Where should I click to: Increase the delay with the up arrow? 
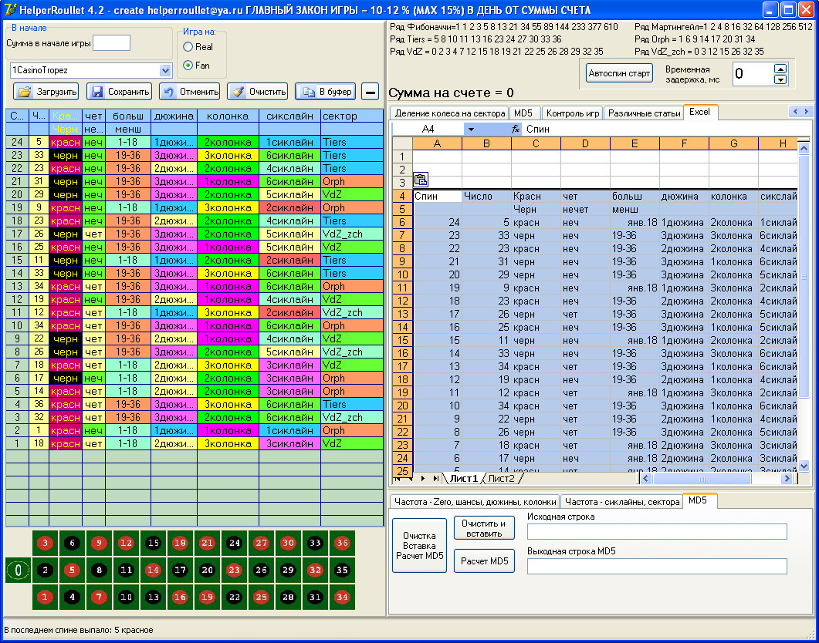coord(780,68)
